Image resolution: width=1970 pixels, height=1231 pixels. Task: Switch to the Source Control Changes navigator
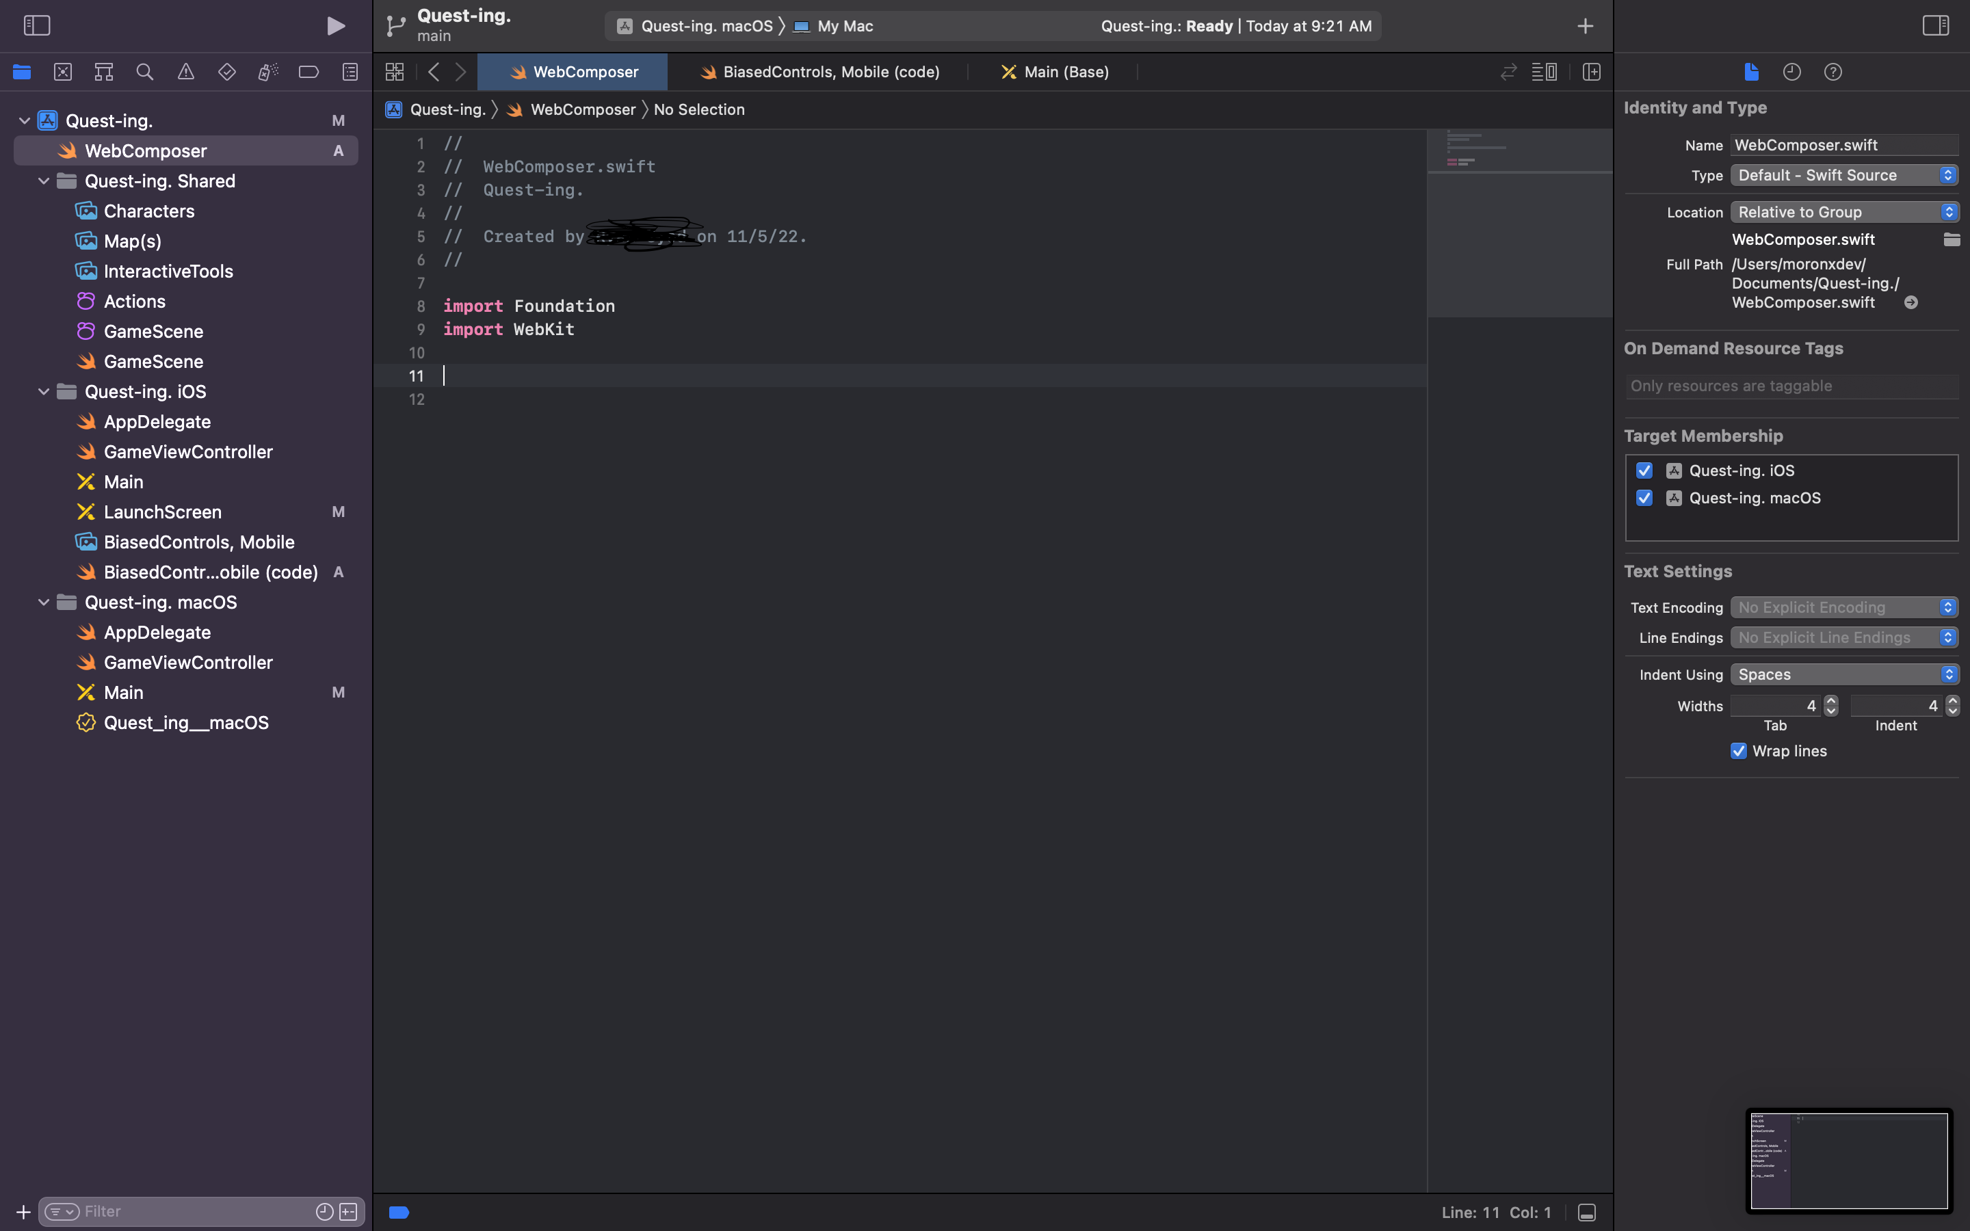pos(63,72)
